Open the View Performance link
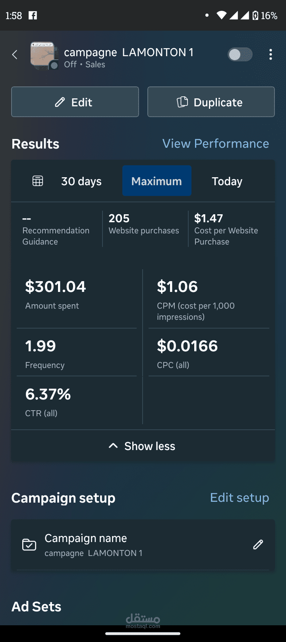Screen dimensions: 286x642 tap(215, 144)
